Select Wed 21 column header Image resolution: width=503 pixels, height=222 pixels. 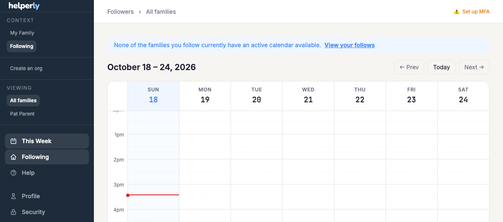[308, 96]
